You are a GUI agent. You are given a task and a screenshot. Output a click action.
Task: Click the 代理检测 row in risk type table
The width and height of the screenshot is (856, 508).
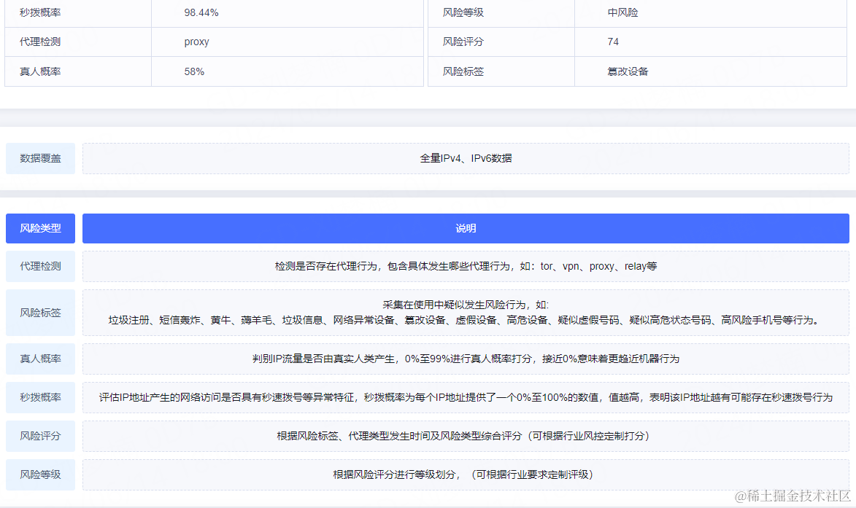[40, 266]
